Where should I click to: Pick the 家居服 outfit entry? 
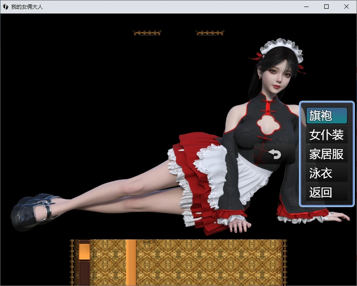[326, 154]
